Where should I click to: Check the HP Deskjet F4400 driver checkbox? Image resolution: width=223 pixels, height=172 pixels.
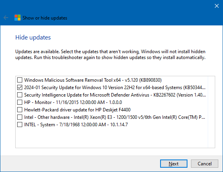[20, 109]
